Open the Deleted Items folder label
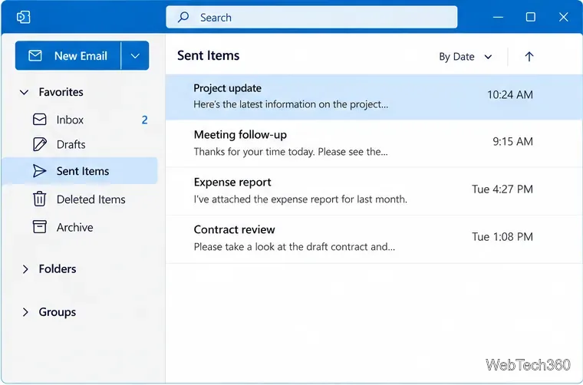Viewport: 583px width, 385px height. 91,199
